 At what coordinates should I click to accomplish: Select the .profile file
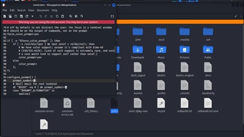pyautogui.click(x=161, y=88)
